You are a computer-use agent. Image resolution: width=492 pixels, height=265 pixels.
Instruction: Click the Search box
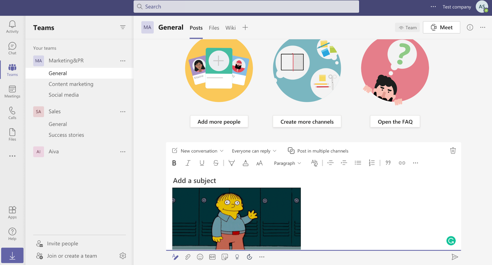click(x=246, y=6)
